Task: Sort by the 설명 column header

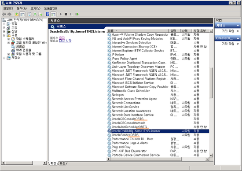Action: click(174, 31)
